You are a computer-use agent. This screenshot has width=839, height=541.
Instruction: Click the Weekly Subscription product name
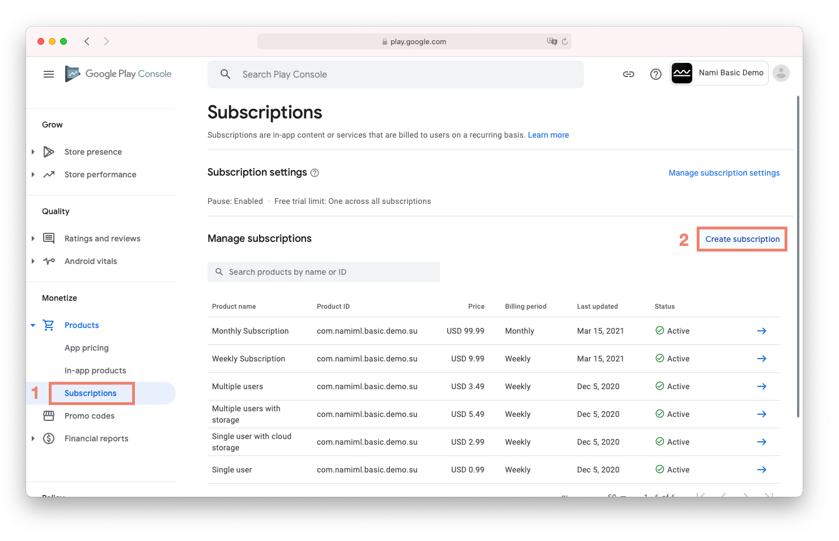tap(248, 359)
